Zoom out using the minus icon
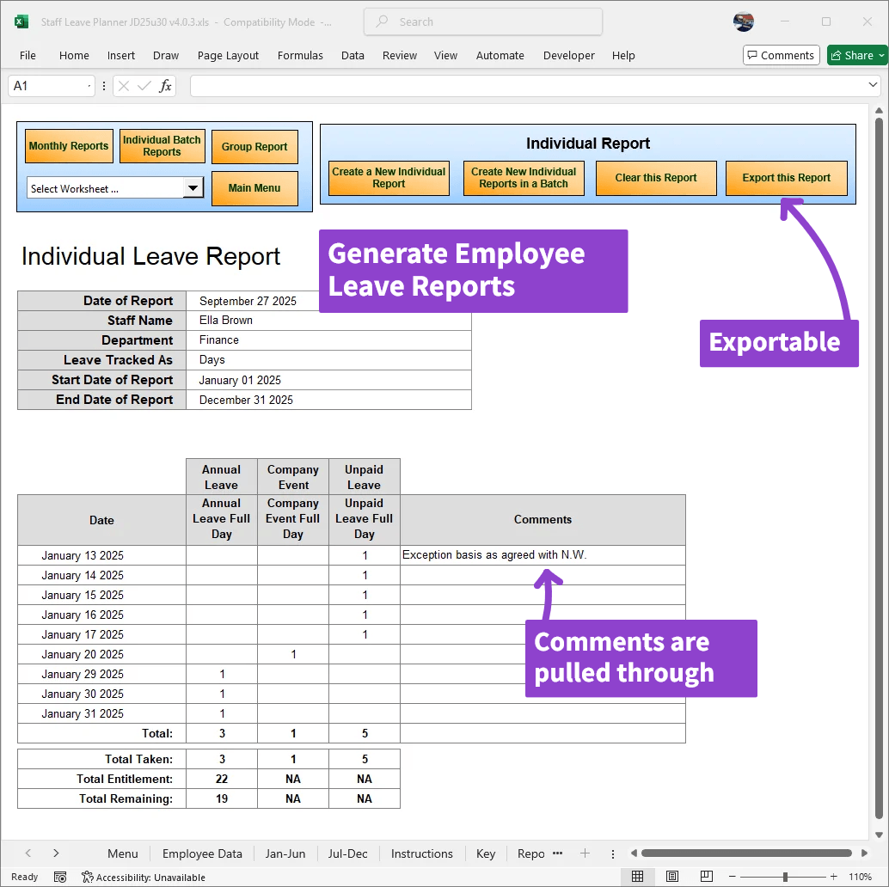The height and width of the screenshot is (887, 889). (x=732, y=876)
